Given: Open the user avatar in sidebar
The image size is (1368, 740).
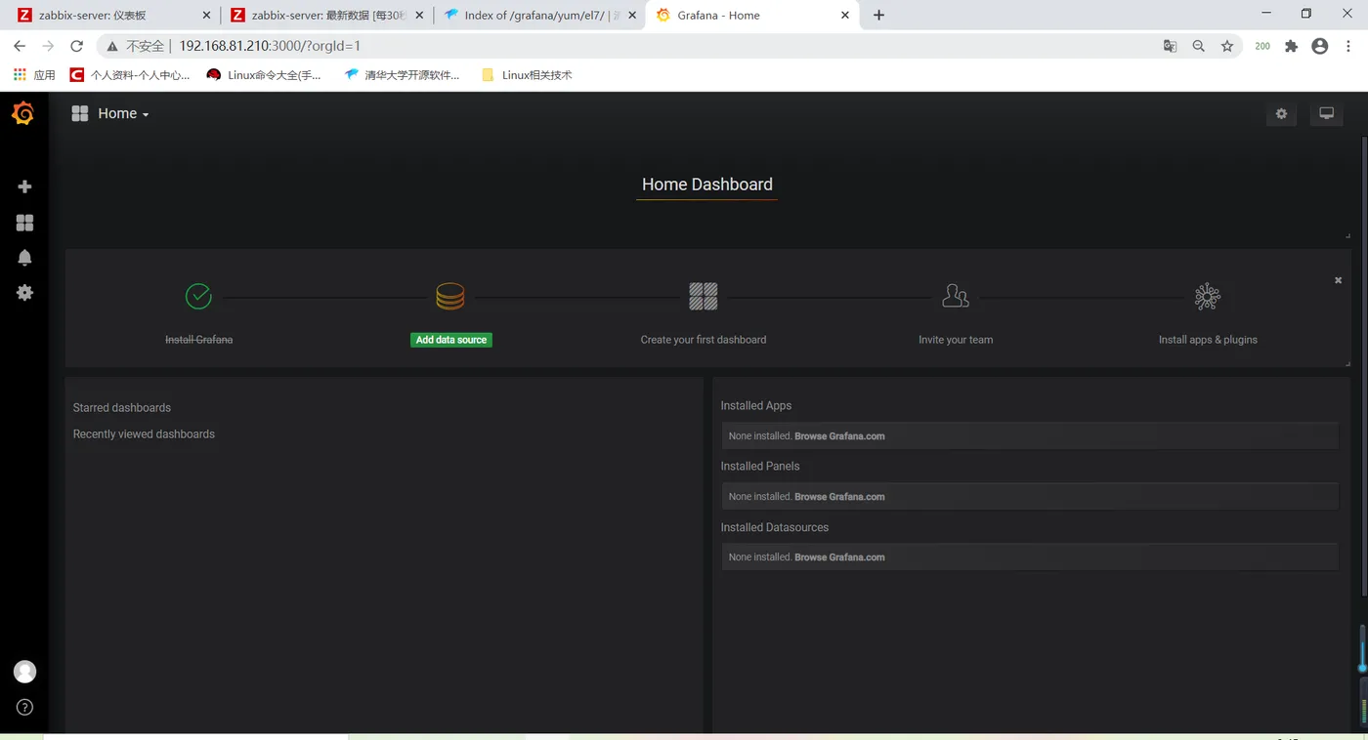Looking at the screenshot, I should click(24, 672).
